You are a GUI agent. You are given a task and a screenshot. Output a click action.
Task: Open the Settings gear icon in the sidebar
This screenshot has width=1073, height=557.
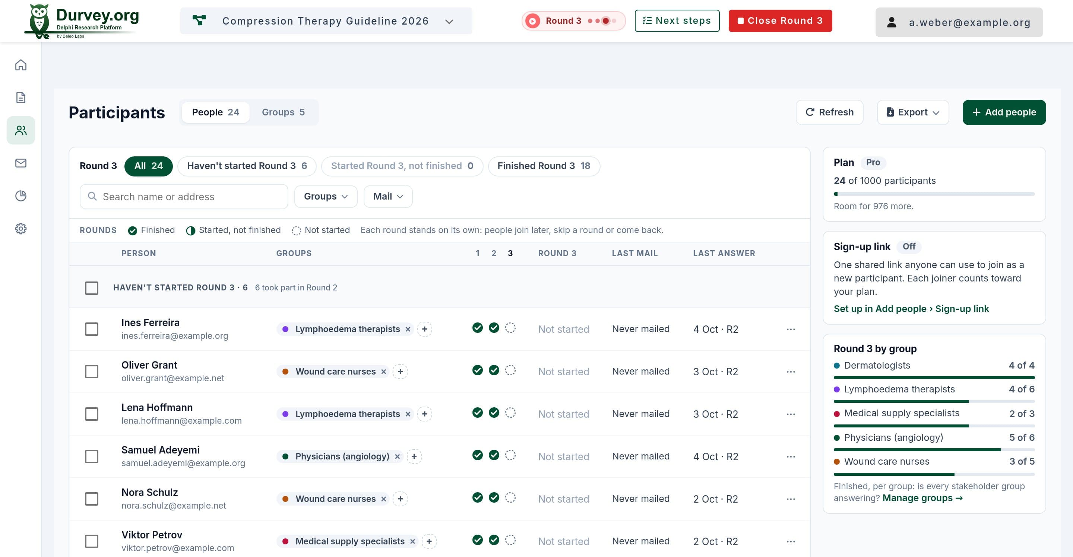click(21, 229)
